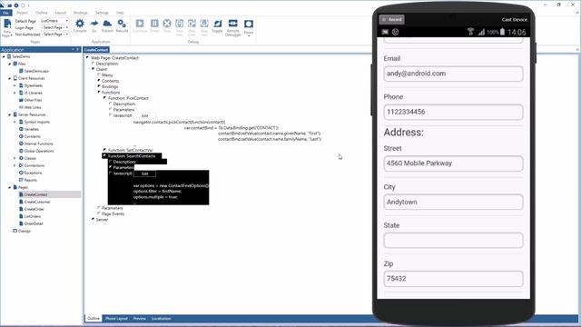Switch to the Bindings ribbon tab
This screenshot has width=581, height=327.
click(81, 13)
